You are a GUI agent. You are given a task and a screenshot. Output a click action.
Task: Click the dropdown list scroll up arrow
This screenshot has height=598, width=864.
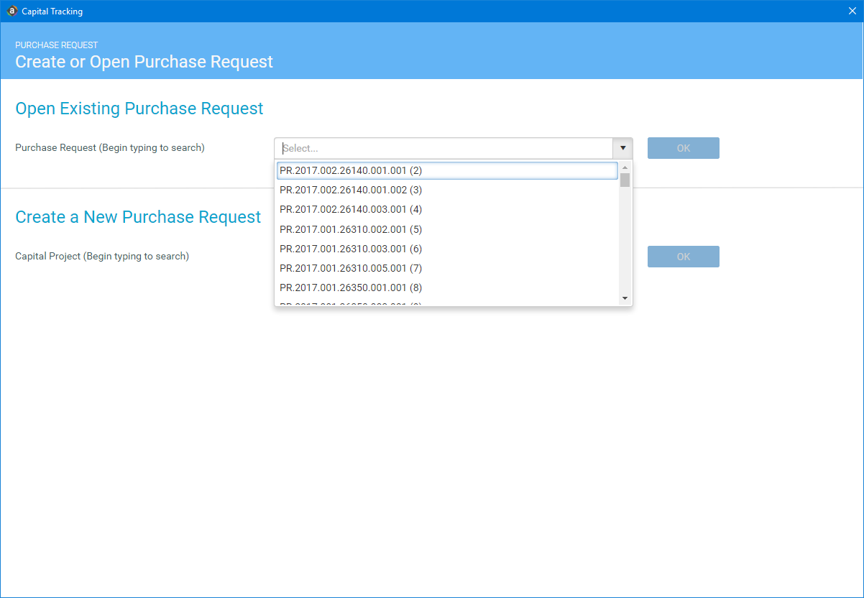625,167
